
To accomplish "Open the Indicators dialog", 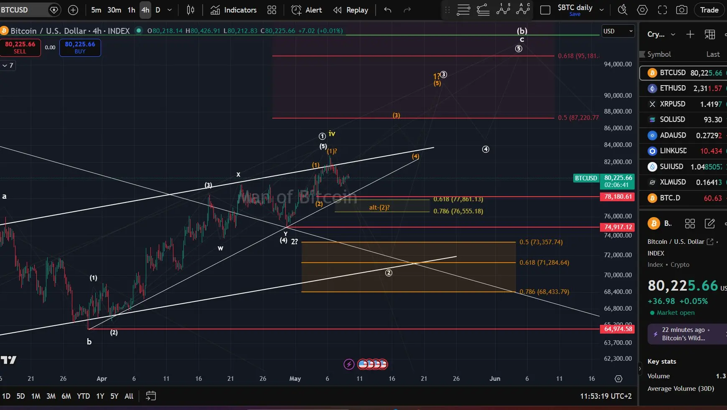I will (234, 10).
